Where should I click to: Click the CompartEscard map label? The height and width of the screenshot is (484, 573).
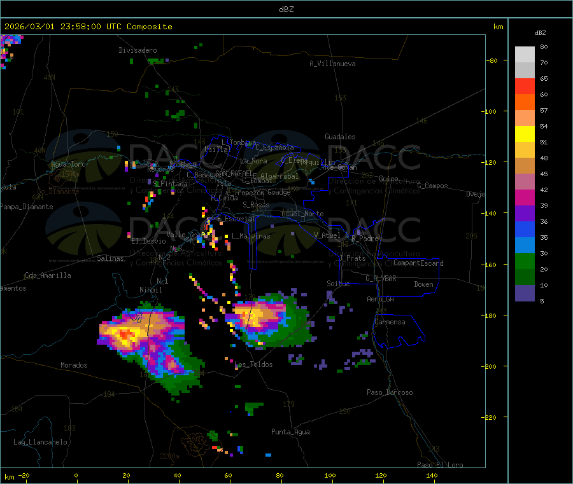(418, 263)
